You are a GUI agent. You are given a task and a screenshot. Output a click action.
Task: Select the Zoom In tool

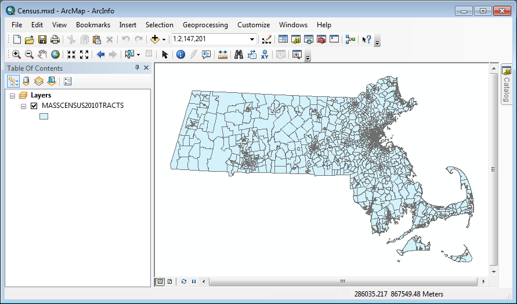click(16, 55)
